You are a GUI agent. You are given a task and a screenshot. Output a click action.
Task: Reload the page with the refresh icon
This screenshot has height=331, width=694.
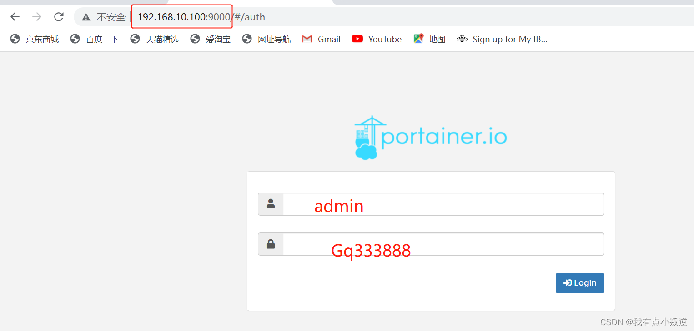[59, 17]
